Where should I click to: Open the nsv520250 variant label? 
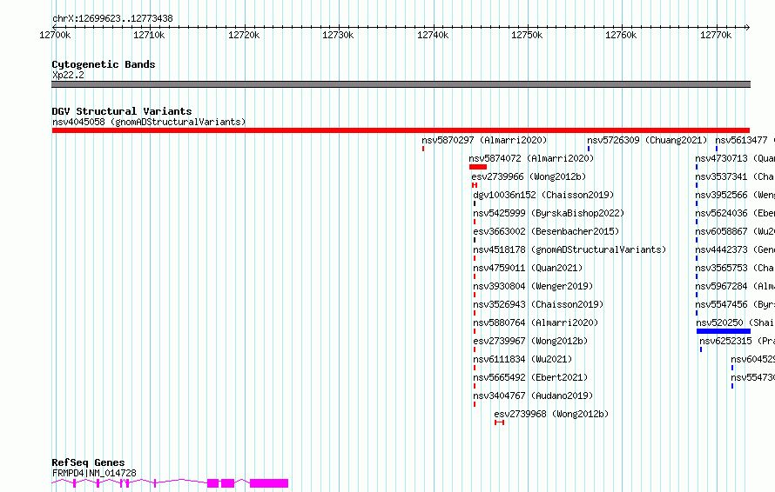tap(735, 322)
